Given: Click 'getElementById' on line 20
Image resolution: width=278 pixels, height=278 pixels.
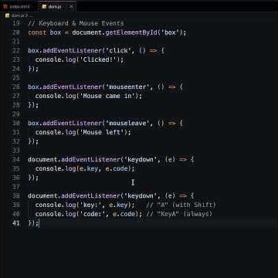Looking at the screenshot, I should pos(131,32).
